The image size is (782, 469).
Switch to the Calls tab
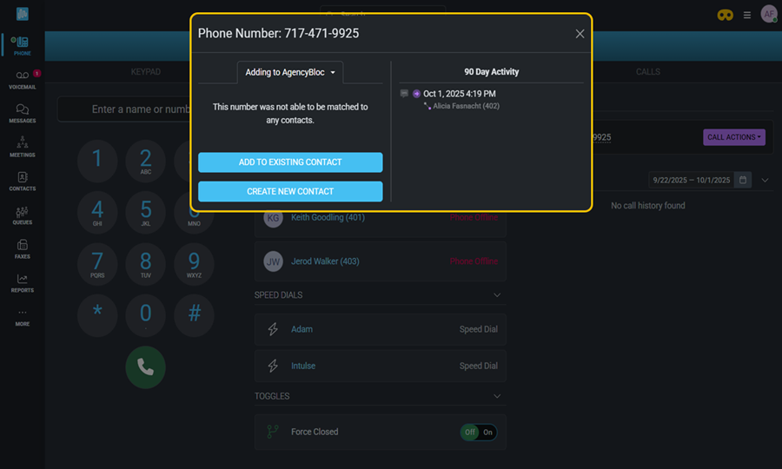647,72
